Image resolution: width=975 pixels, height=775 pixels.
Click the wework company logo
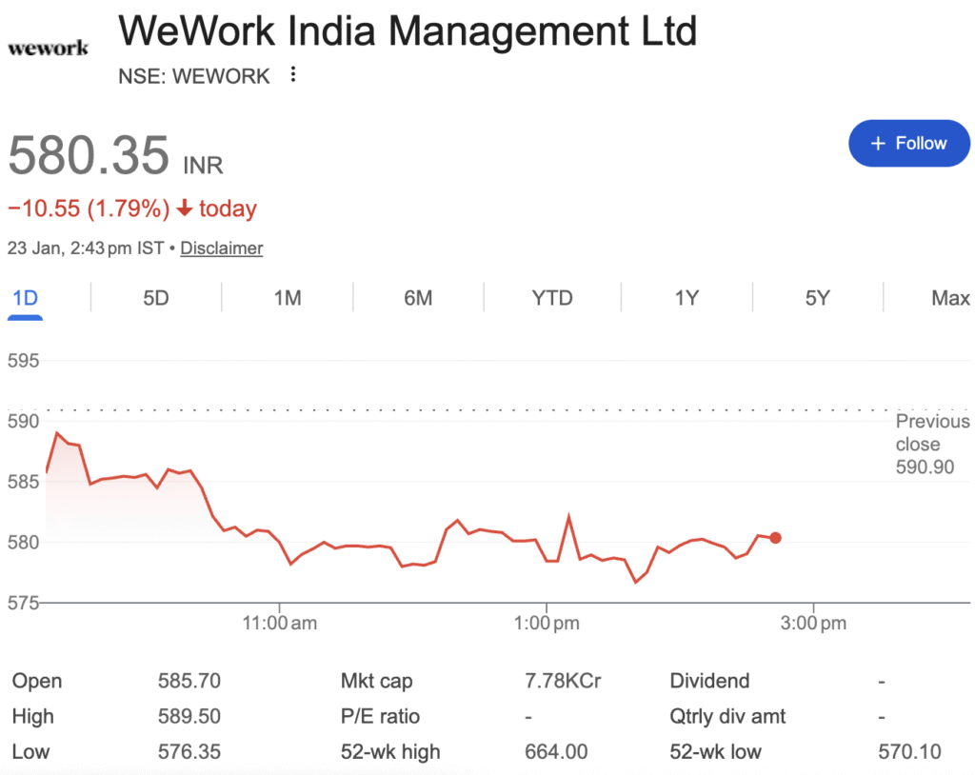(48, 47)
